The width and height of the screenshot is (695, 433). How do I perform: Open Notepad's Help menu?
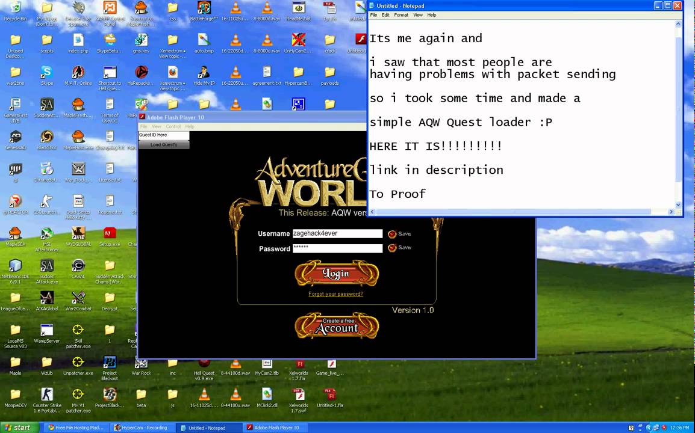pos(432,15)
